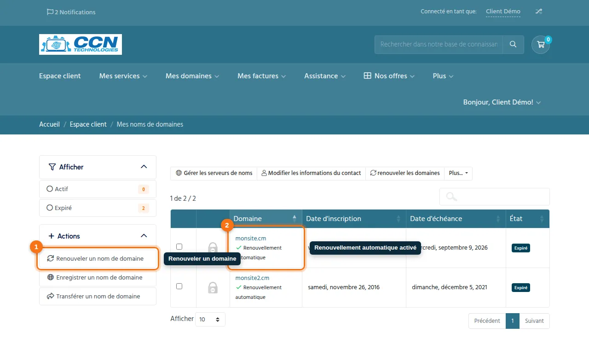Select the checkbox for monsite2.cm
Image resolution: width=589 pixels, height=350 pixels.
click(x=179, y=286)
